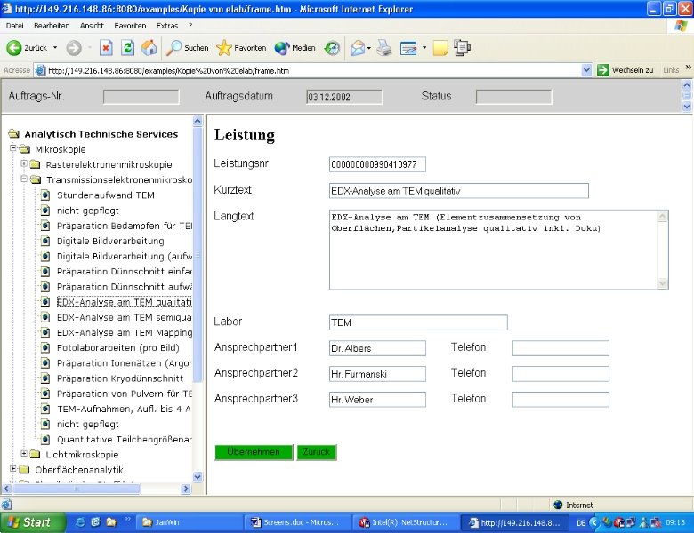The width and height of the screenshot is (694, 533).
Task: Click the green Zurück button
Action: click(317, 452)
